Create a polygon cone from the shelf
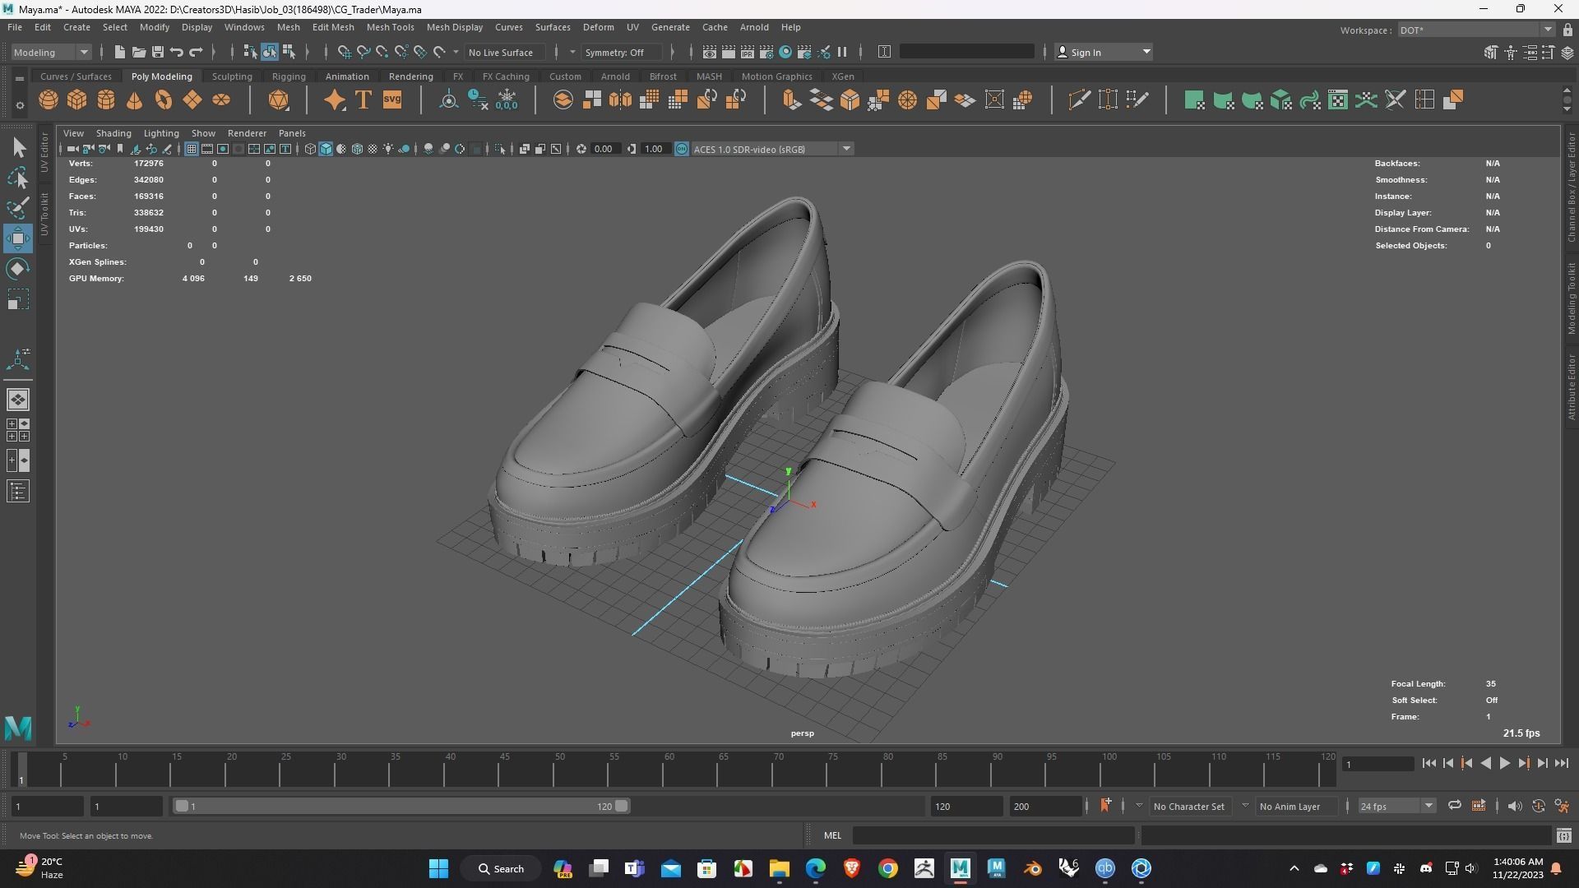The width and height of the screenshot is (1579, 888). pyautogui.click(x=135, y=100)
